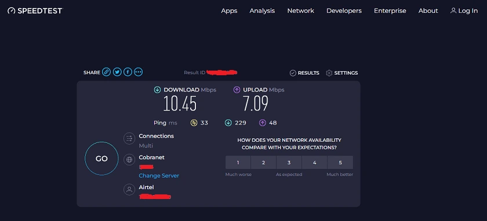
Task: Click the download speed value 10.45
Action: click(180, 104)
